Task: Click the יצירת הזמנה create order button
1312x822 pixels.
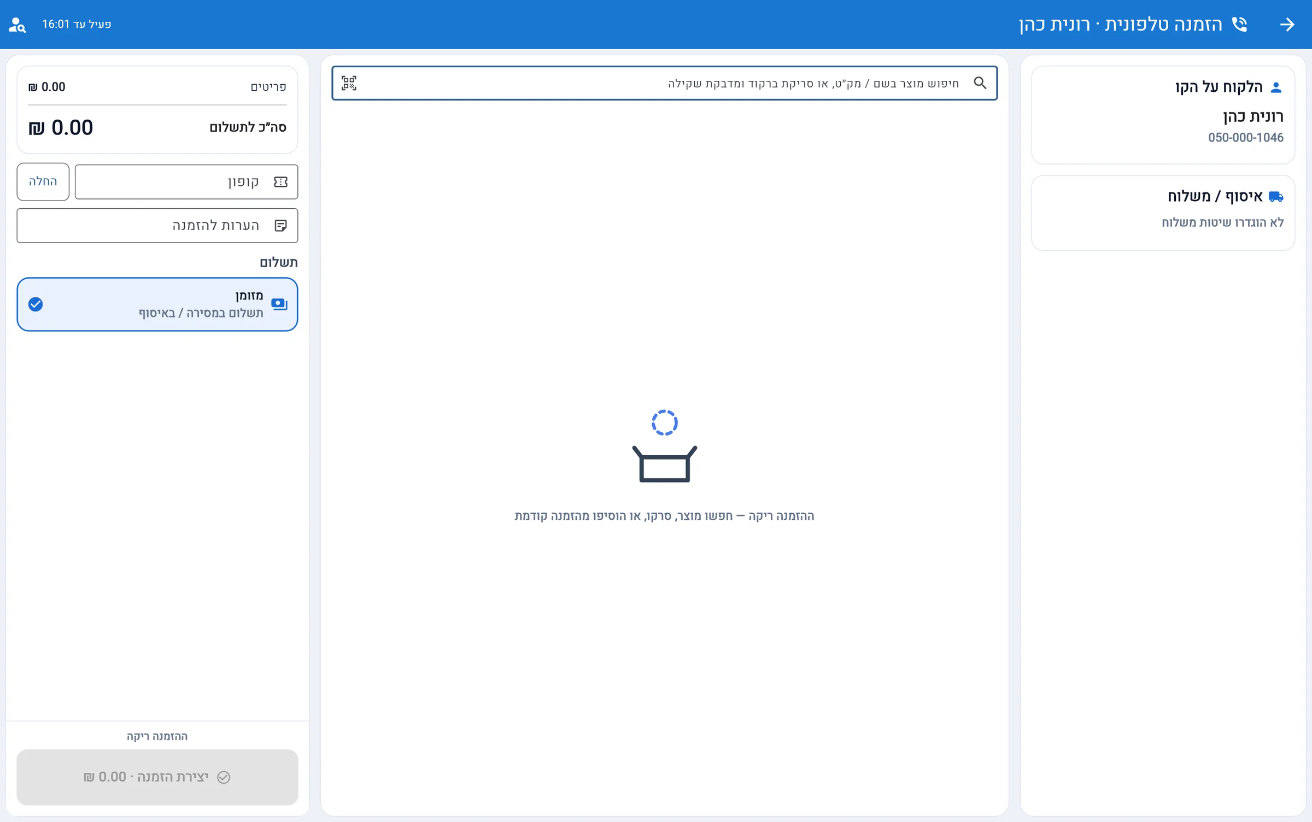Action: 157,777
